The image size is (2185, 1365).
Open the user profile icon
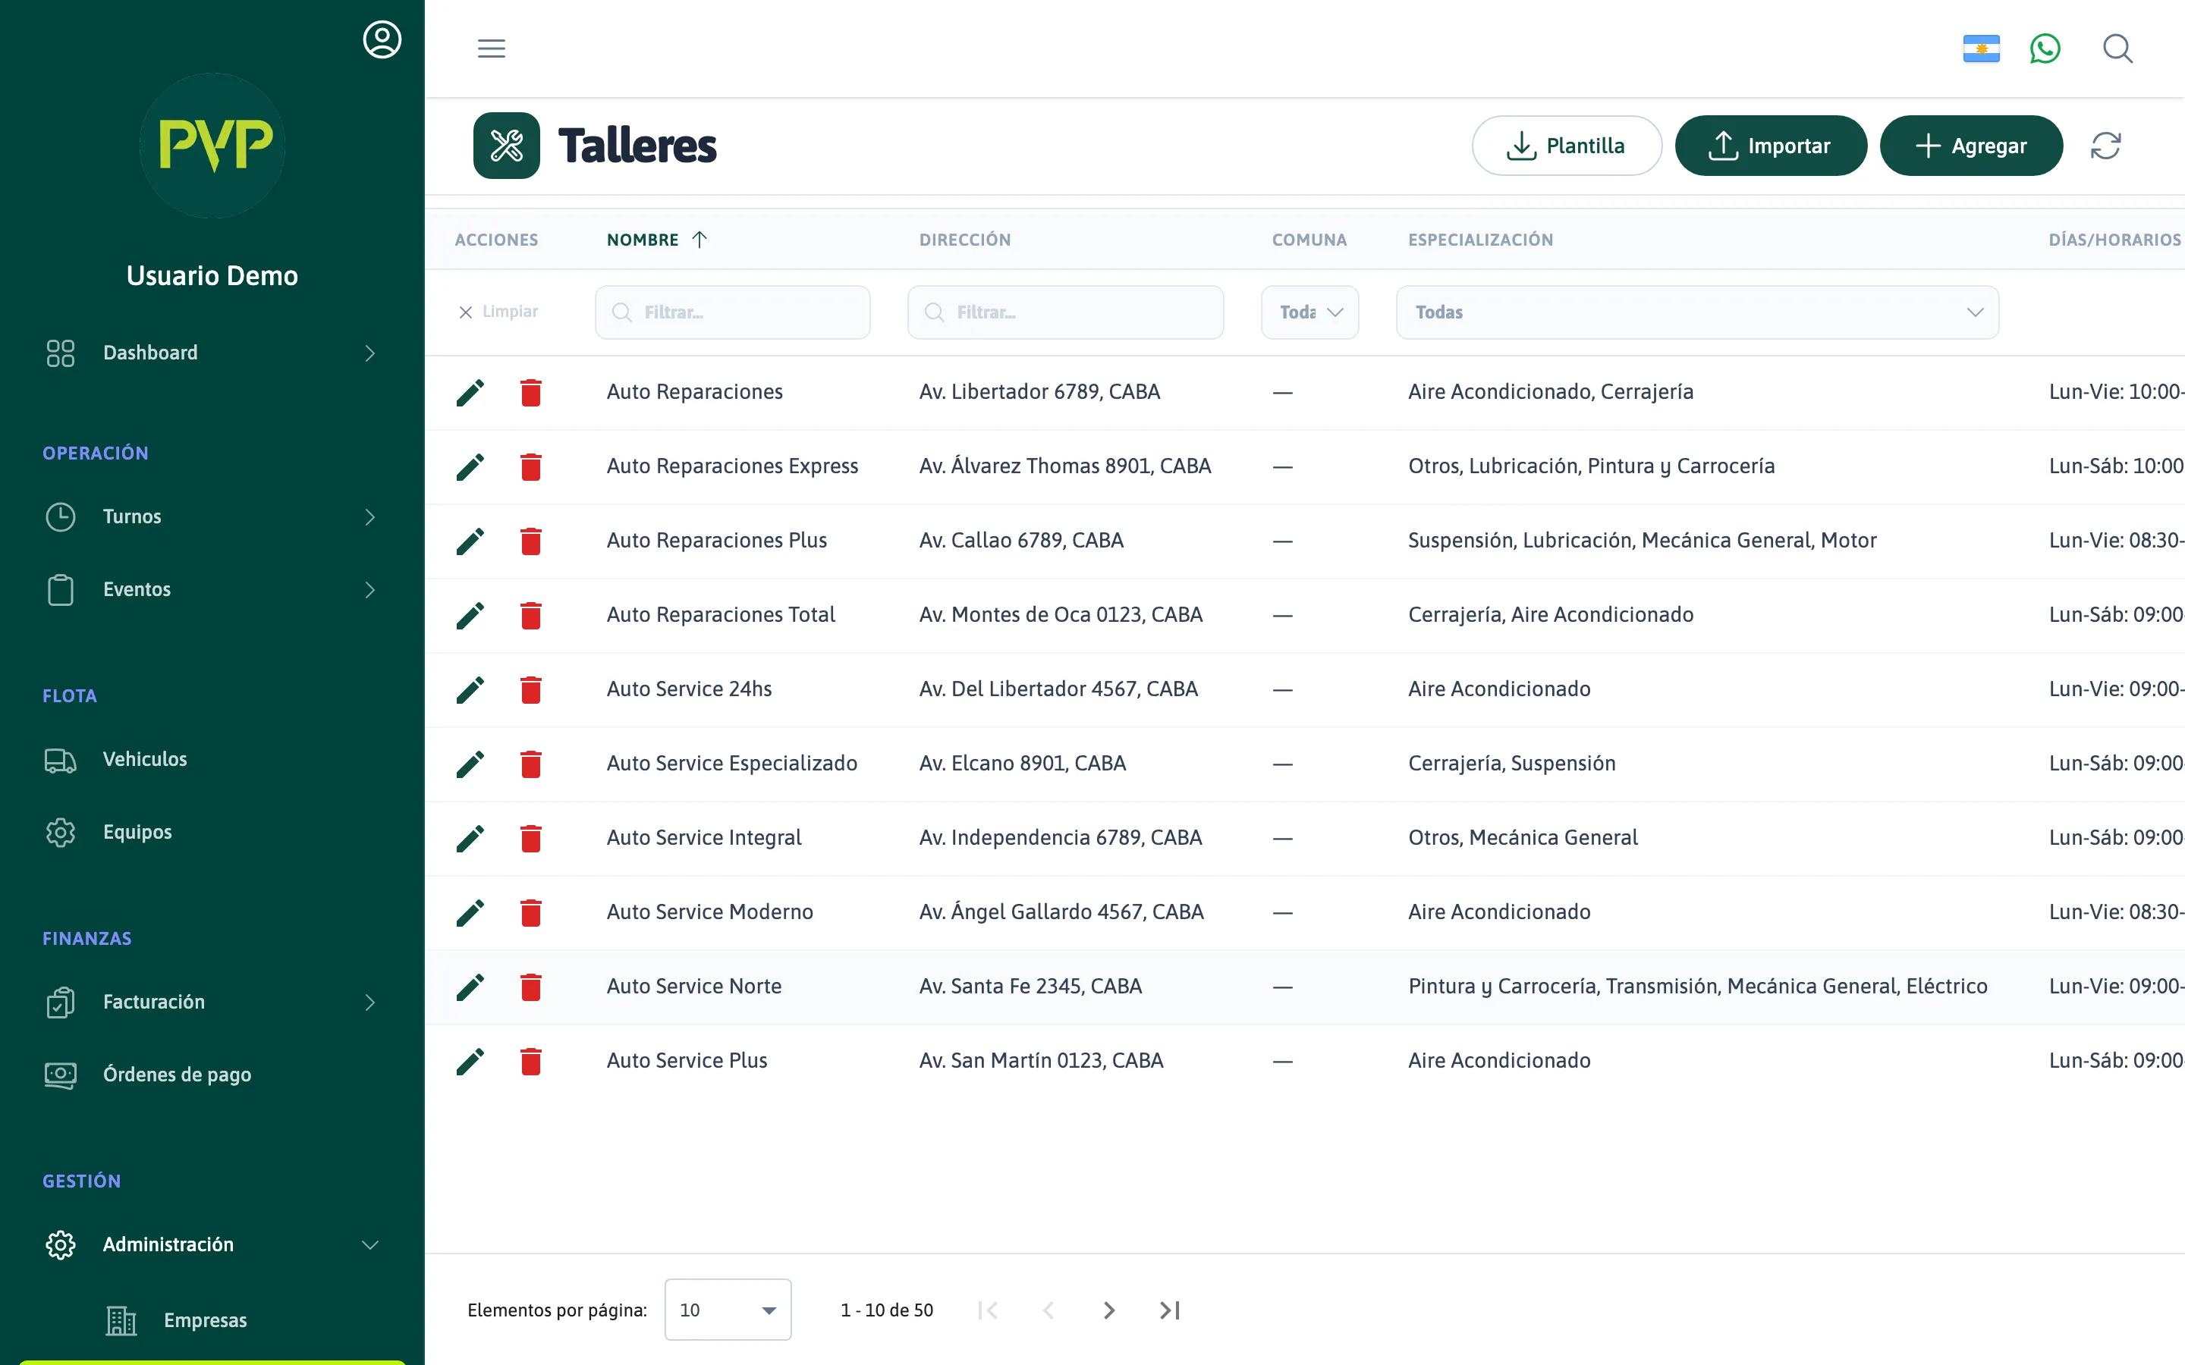382,39
